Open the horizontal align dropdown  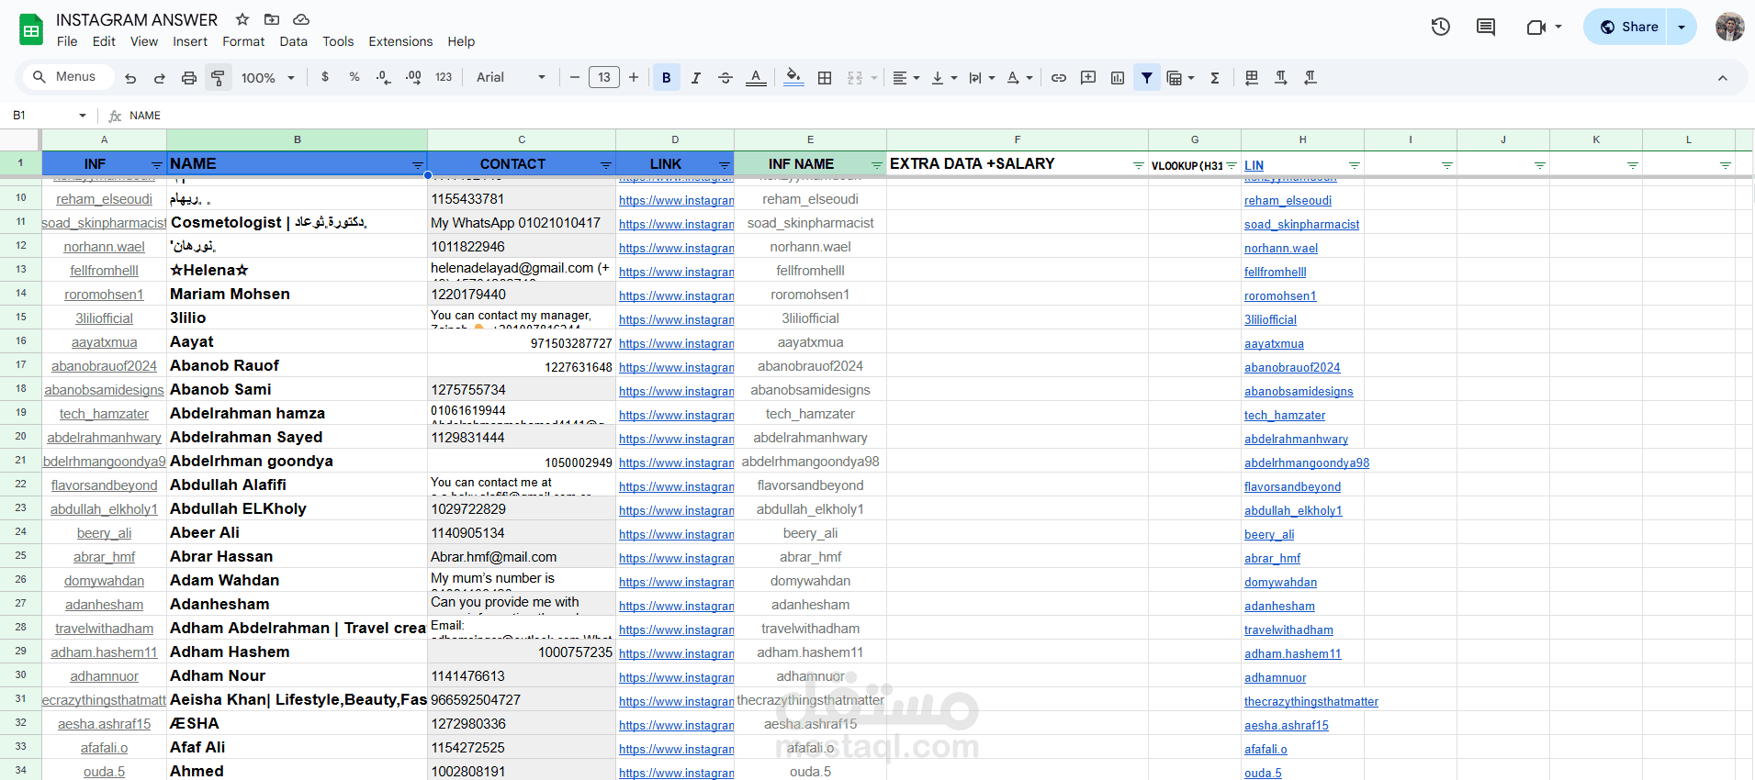906,78
